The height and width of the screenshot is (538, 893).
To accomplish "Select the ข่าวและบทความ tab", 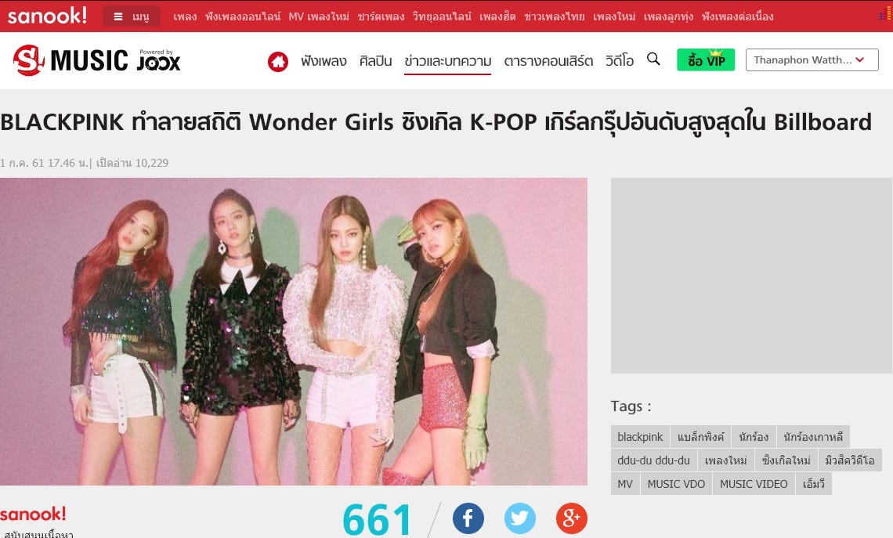I will pyautogui.click(x=447, y=61).
